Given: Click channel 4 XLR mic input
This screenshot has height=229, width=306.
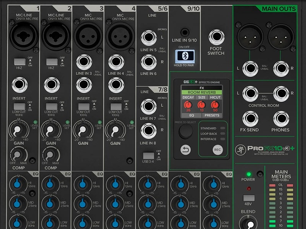Looking at the screenshot, I should pos(120,36).
